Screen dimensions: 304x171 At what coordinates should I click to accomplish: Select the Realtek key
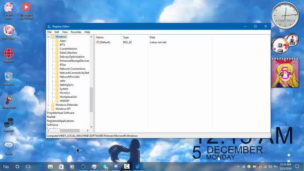(51, 117)
